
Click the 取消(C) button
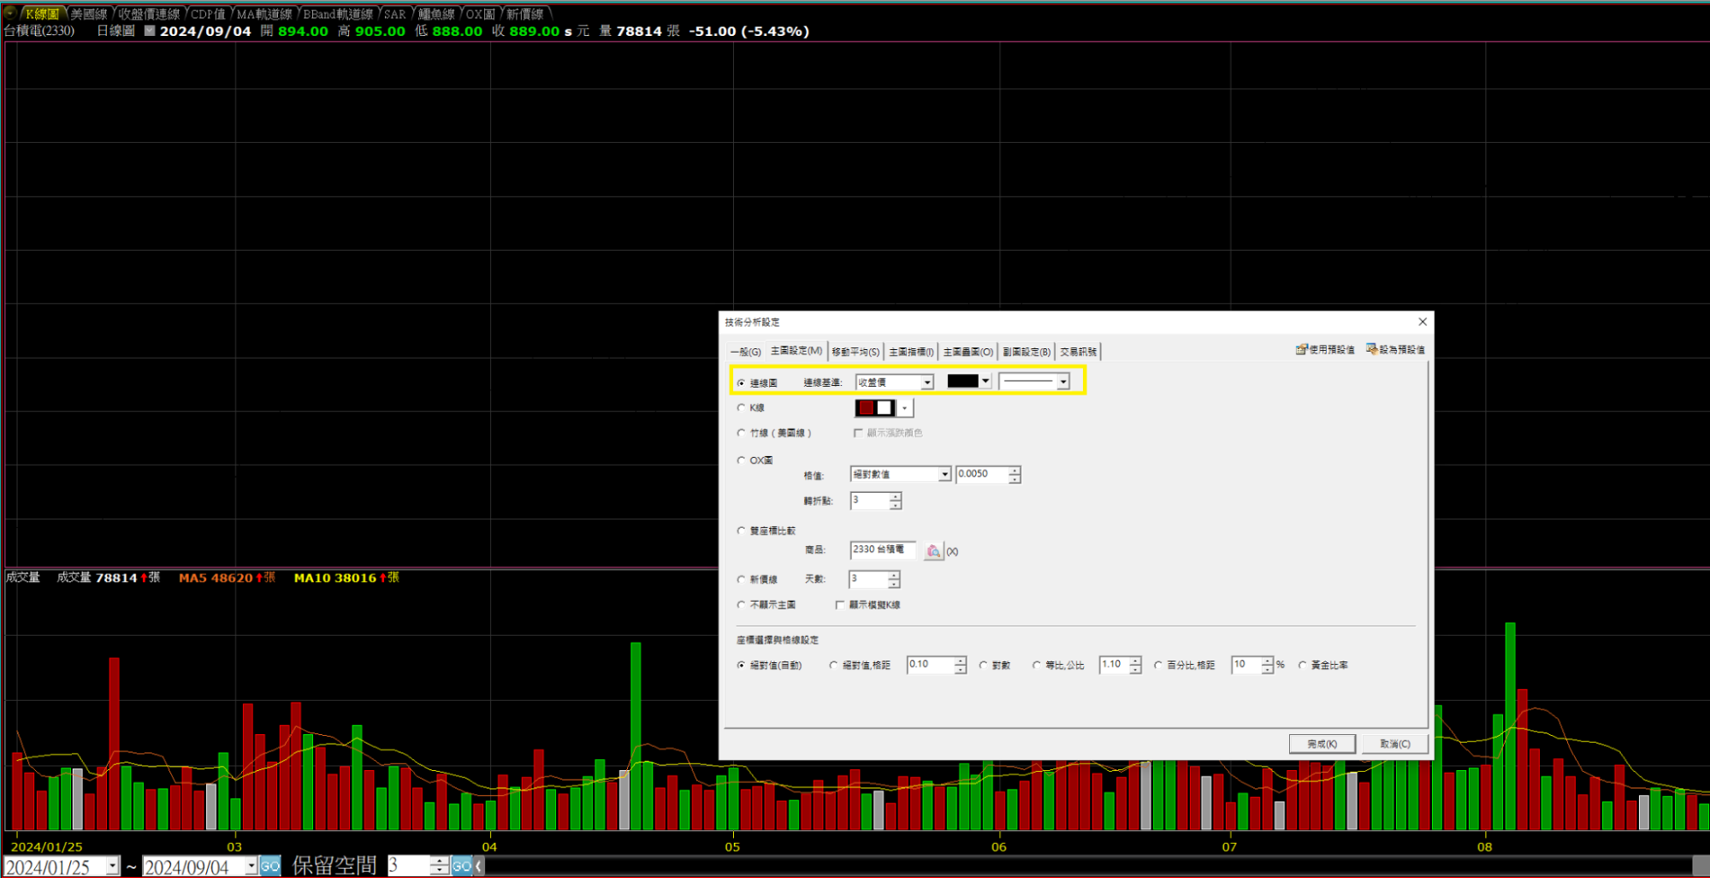1394,744
